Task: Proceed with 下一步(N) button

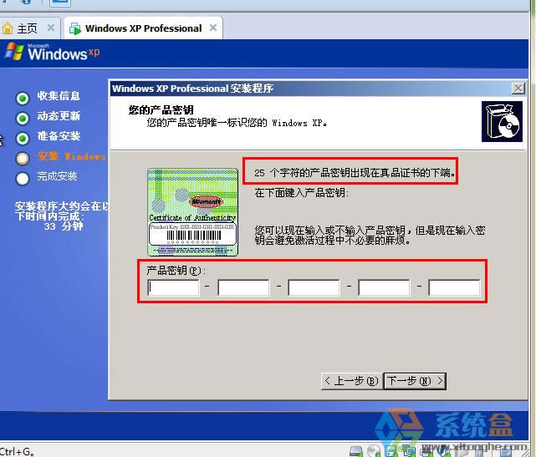Action: point(415,381)
